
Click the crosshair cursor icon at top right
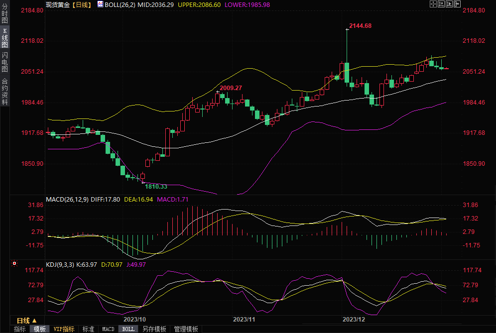[x=433, y=4]
